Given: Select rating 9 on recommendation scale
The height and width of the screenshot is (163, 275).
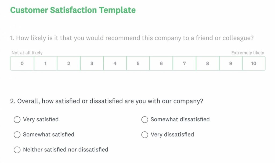Looking at the screenshot, I should (x=231, y=64).
